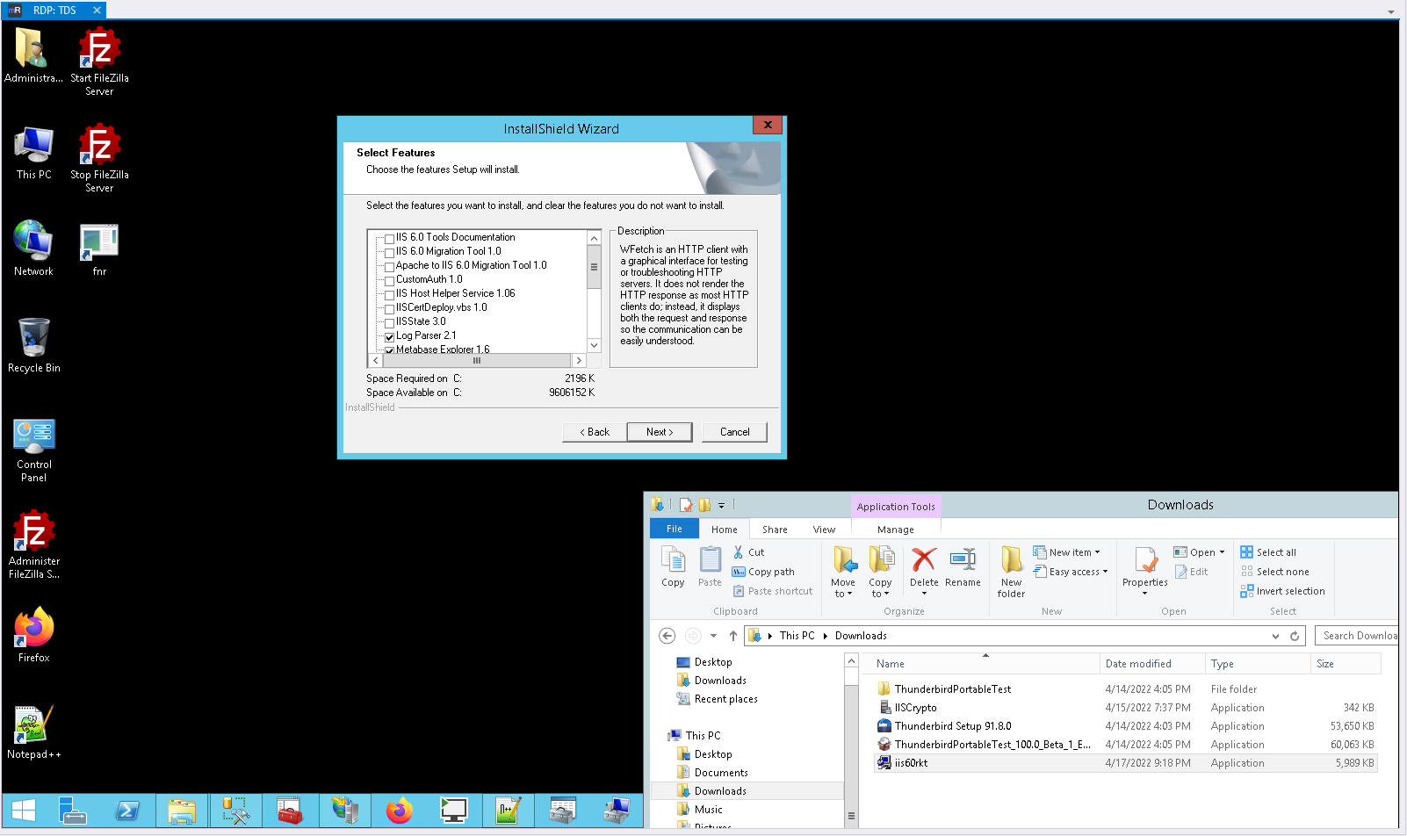
Task: Expand the Open dropdown arrow in ribbon
Action: point(1222,552)
